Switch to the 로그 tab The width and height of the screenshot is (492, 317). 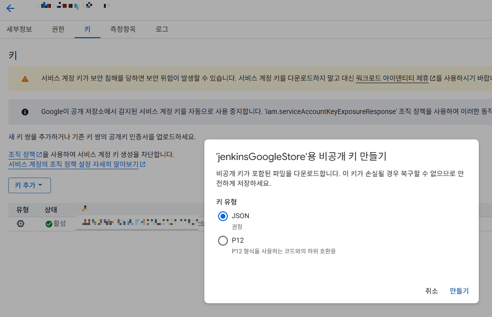pyautogui.click(x=162, y=29)
